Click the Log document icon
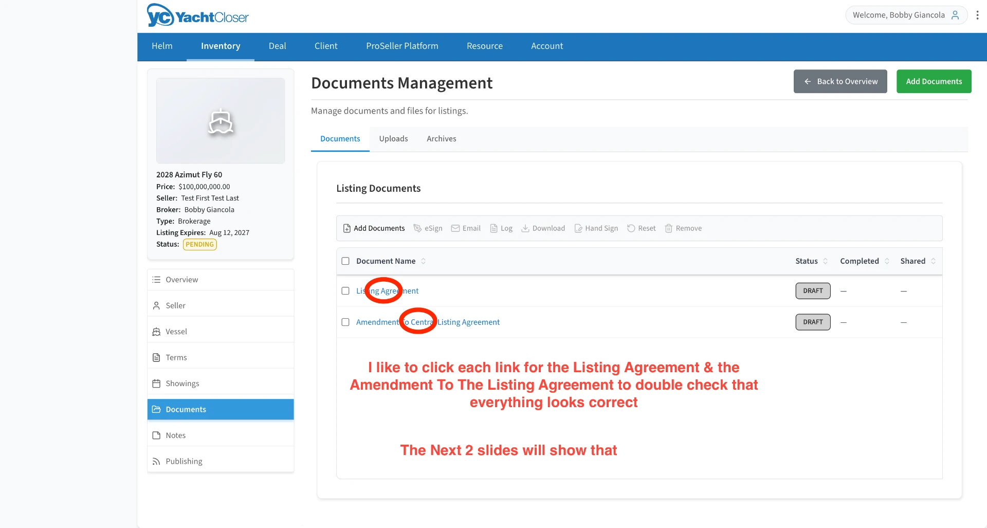This screenshot has width=987, height=528. point(493,228)
